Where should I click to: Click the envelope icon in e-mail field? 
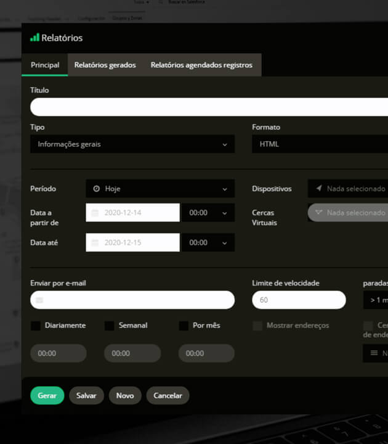click(40, 300)
